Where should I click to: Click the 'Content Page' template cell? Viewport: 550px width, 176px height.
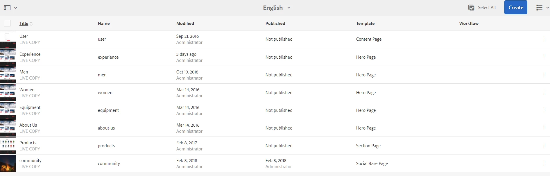pos(369,39)
